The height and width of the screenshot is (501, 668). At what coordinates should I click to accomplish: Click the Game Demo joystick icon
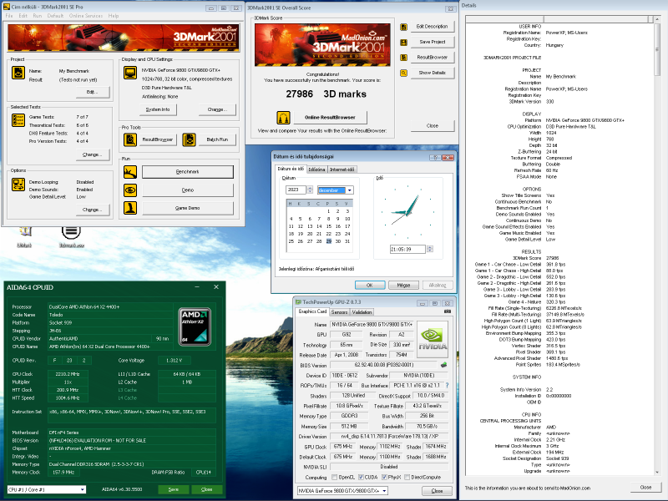(130, 208)
